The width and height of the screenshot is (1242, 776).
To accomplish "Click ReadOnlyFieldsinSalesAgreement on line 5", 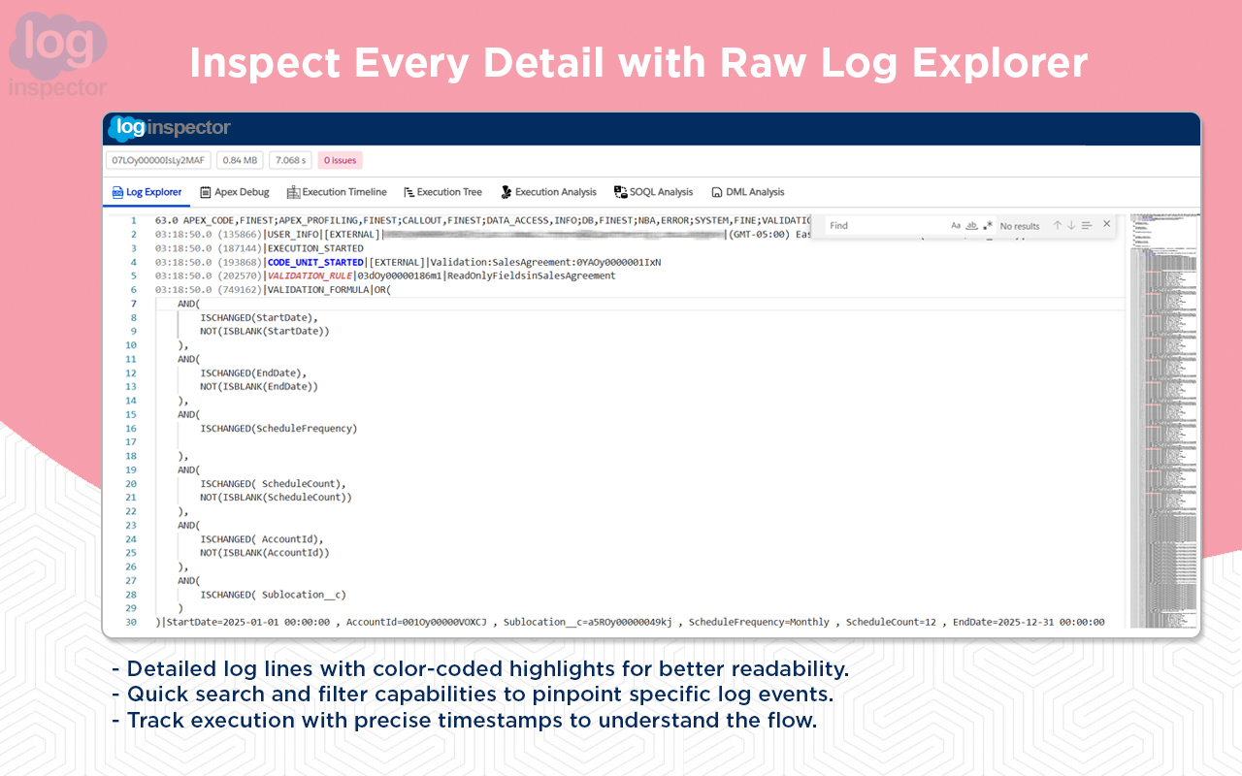I will point(532,275).
